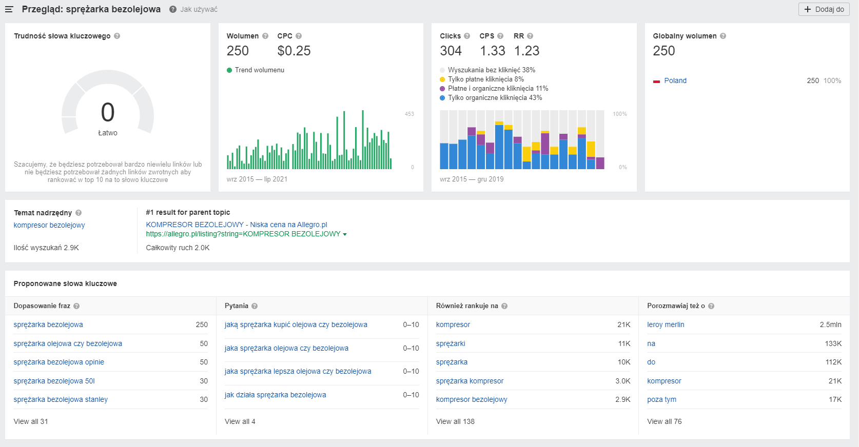View all 31 phrase match keywords
The image size is (859, 447).
click(x=31, y=421)
